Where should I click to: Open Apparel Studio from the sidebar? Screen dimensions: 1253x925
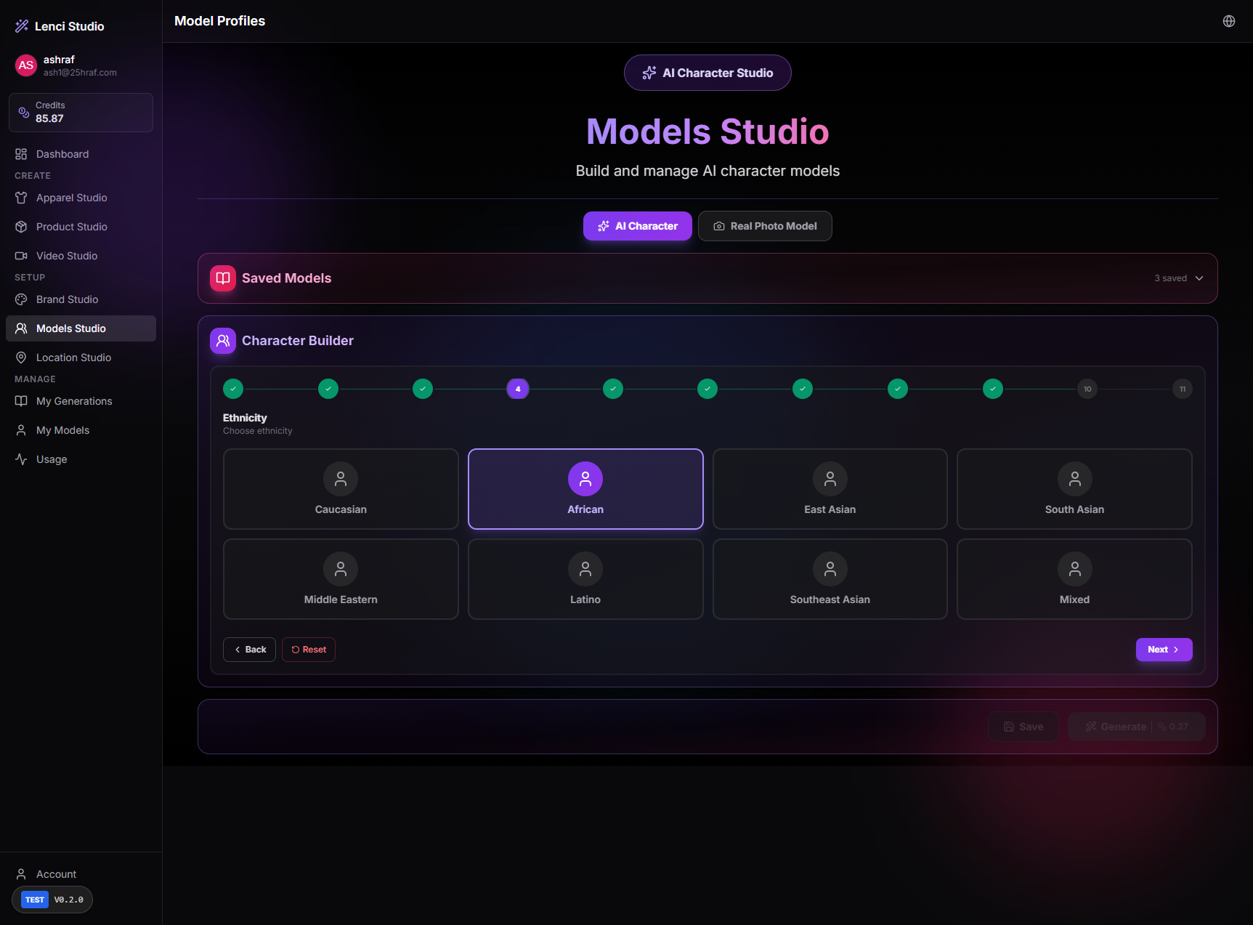click(71, 198)
